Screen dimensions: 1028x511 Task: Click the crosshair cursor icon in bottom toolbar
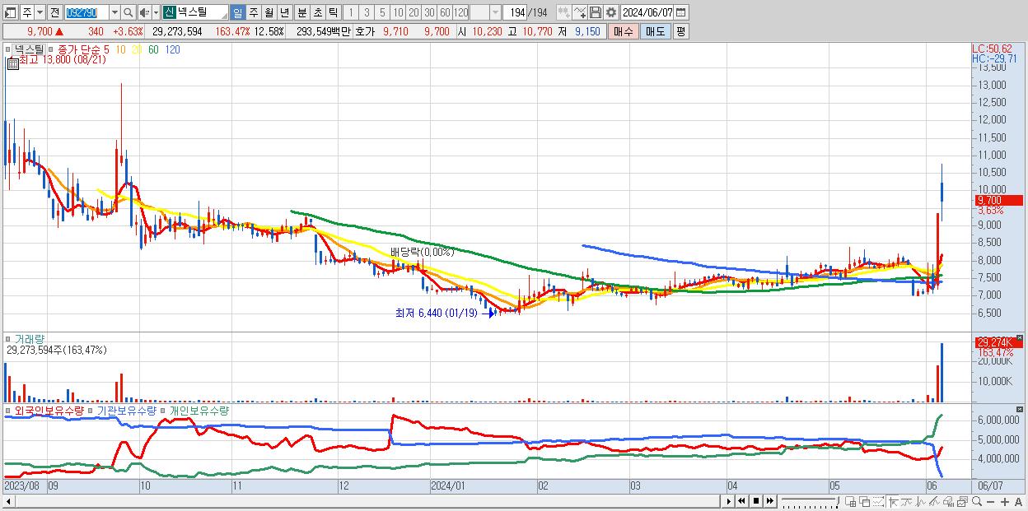pos(893,502)
